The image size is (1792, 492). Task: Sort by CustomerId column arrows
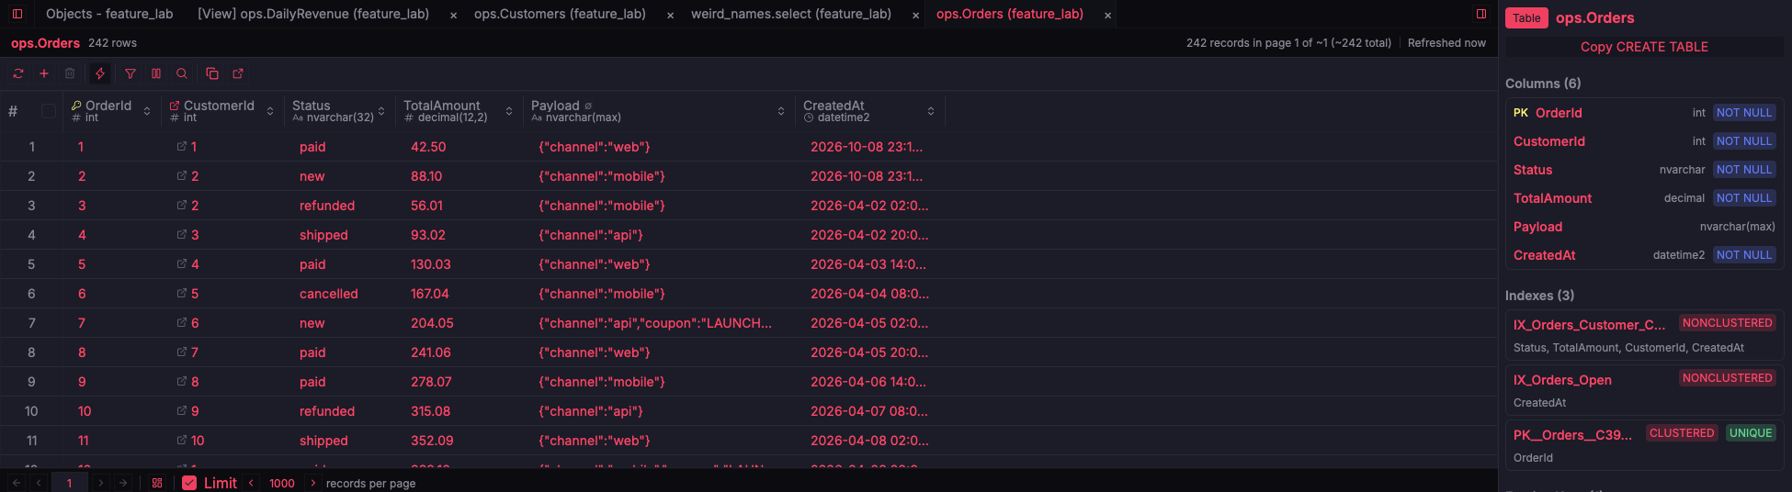pos(270,111)
